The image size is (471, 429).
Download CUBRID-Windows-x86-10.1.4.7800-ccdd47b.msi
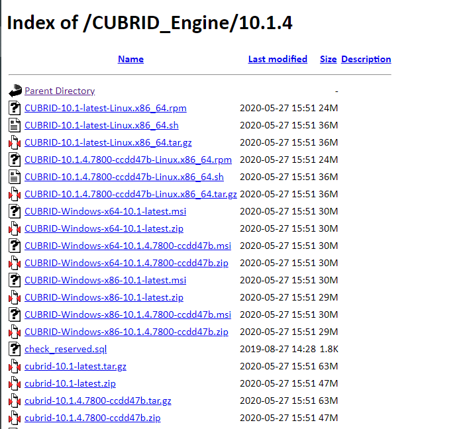(128, 314)
